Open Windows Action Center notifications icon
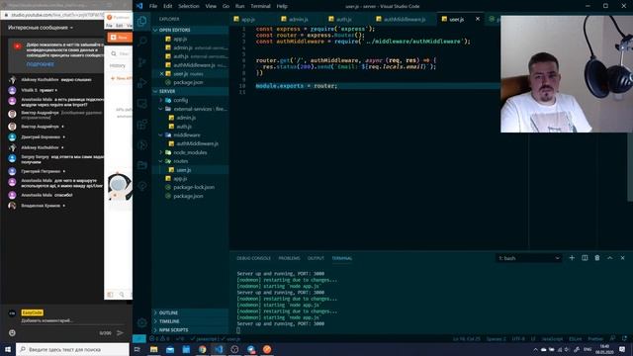This screenshot has height=356, width=633. [622, 349]
